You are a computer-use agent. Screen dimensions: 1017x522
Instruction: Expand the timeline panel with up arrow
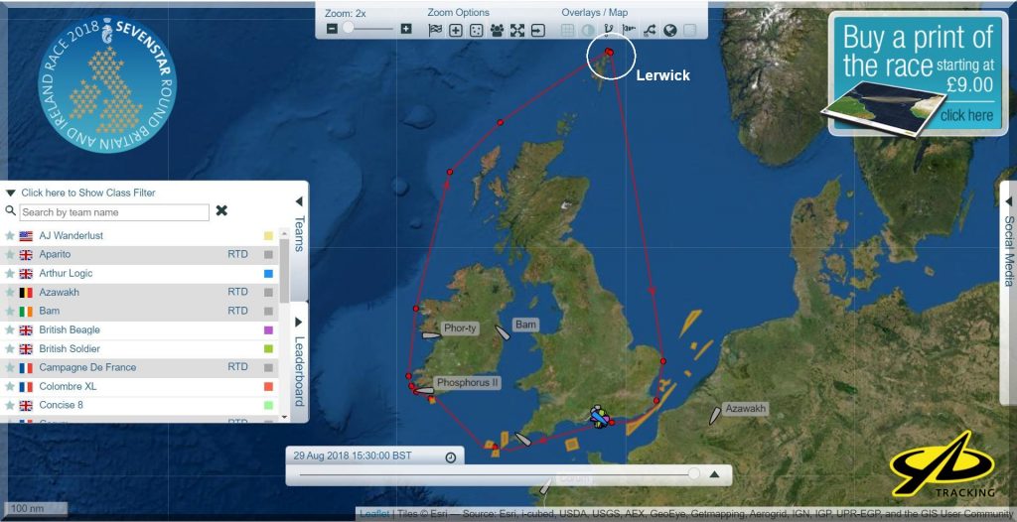713,475
